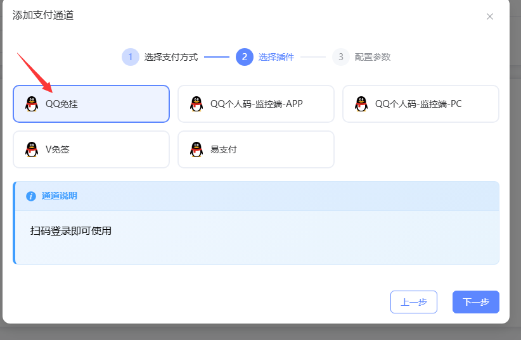Choose the QQ个人码-监控端-APP plugin

256,104
